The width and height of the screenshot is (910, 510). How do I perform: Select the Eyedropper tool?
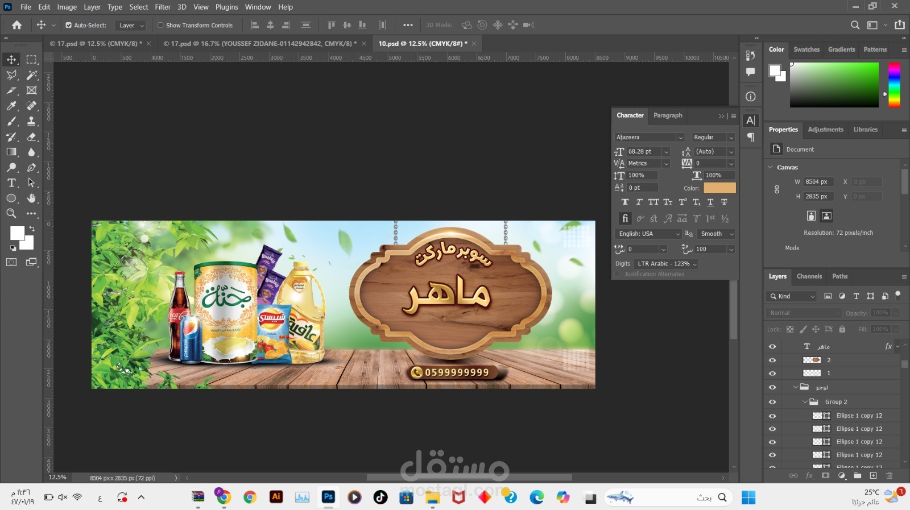click(x=11, y=106)
